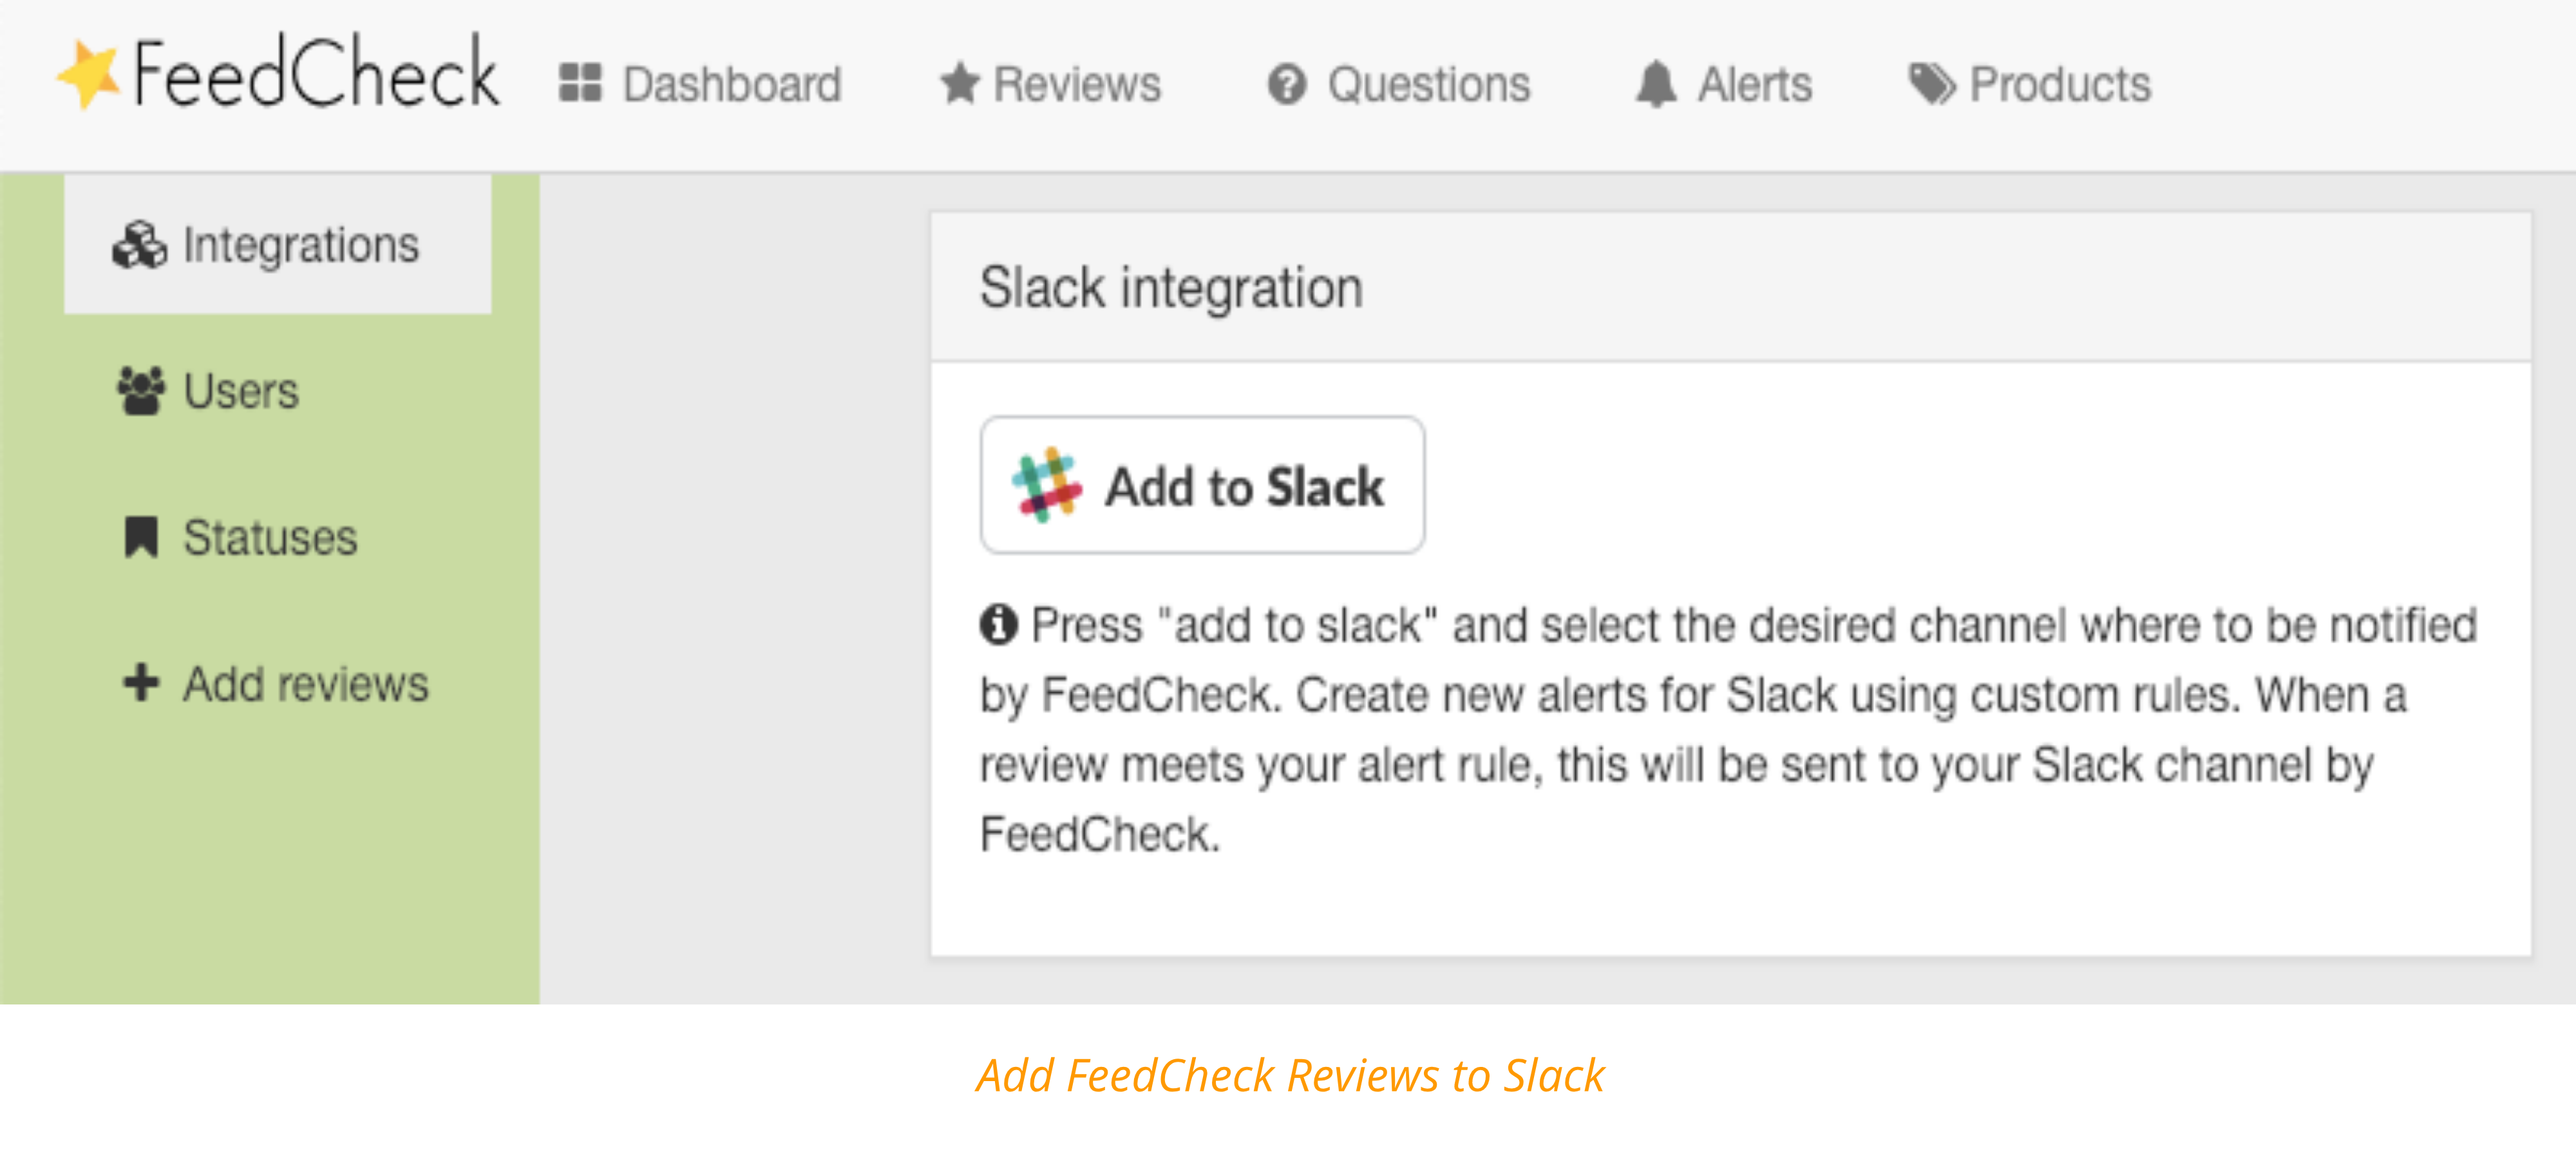Click the Slack hashtag logo icon

coord(1046,485)
